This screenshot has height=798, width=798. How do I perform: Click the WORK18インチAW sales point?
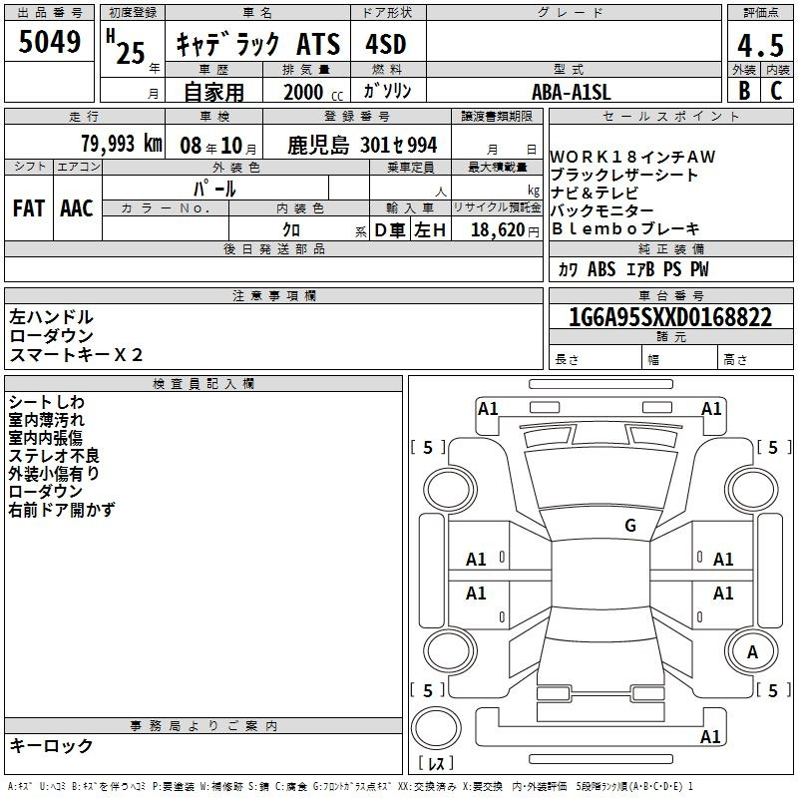click(632, 158)
